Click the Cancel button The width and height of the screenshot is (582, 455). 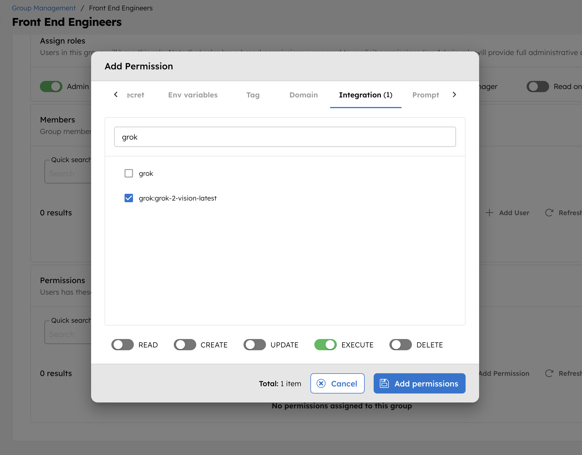[x=337, y=383]
